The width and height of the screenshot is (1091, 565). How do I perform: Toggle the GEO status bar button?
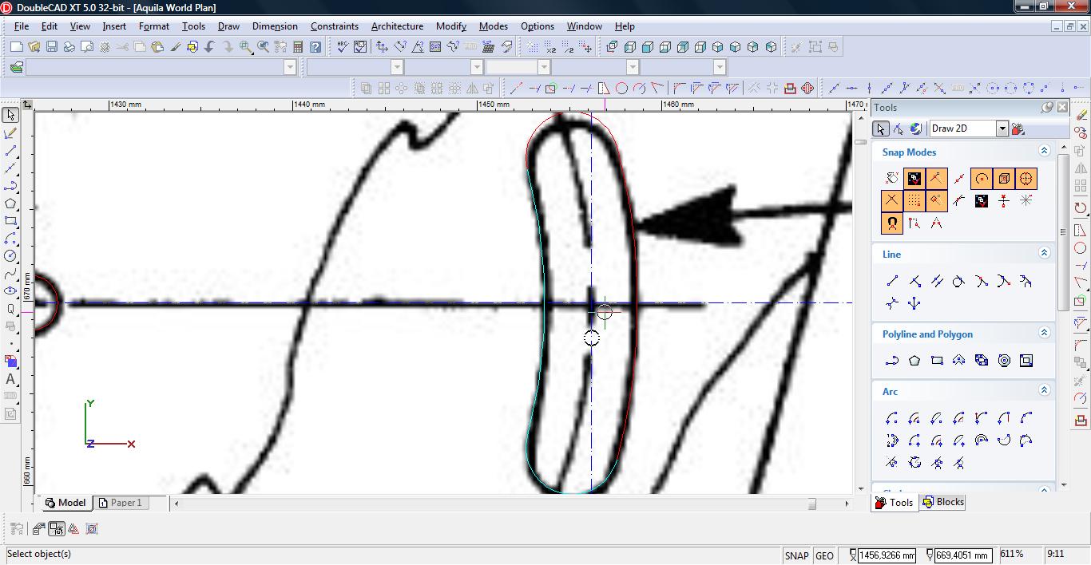point(824,555)
